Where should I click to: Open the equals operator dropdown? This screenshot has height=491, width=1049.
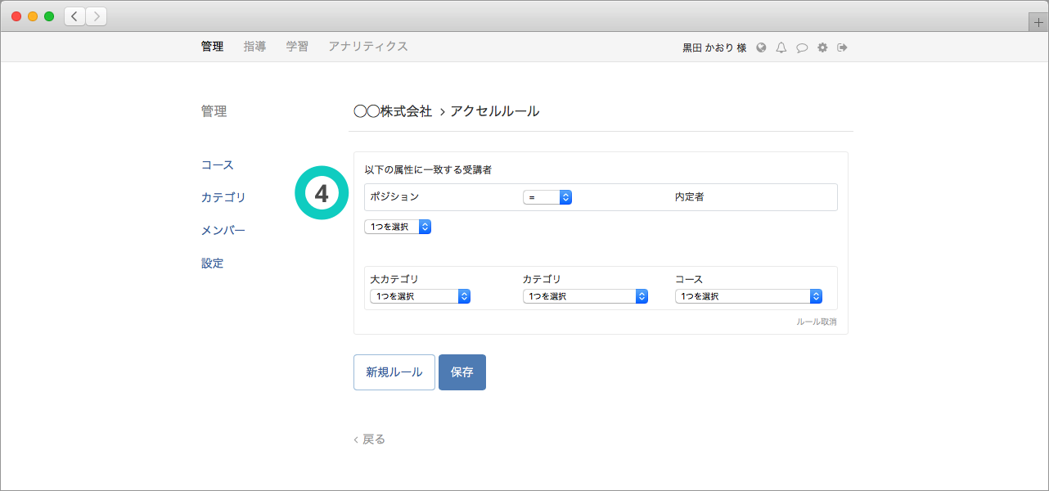click(x=547, y=197)
